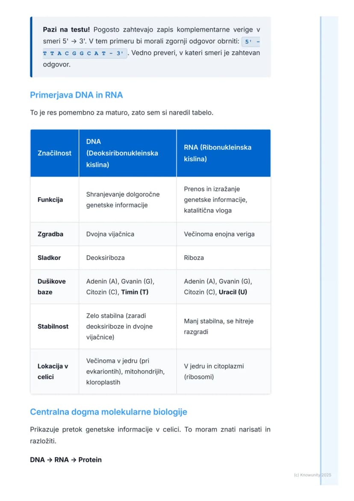Click the bold 'Uracil (U)' text
Image resolution: width=354 pixels, height=501 pixels.
(x=233, y=292)
